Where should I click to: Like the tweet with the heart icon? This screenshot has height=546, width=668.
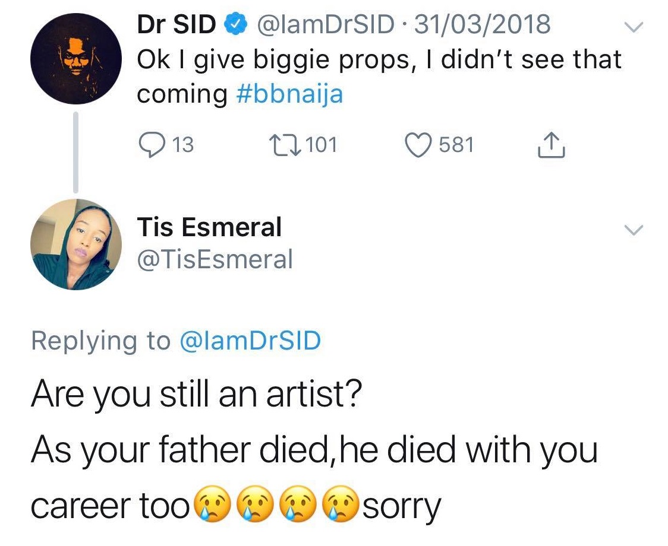point(418,144)
